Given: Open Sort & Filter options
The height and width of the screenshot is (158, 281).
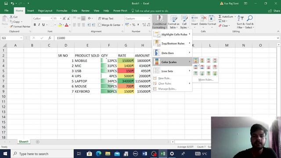Looking at the screenshot, I should click(241, 22).
